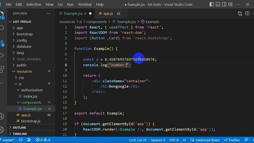Open the notifications feedback icon in status bar
This screenshot has height=143, width=254.
click(x=246, y=140)
